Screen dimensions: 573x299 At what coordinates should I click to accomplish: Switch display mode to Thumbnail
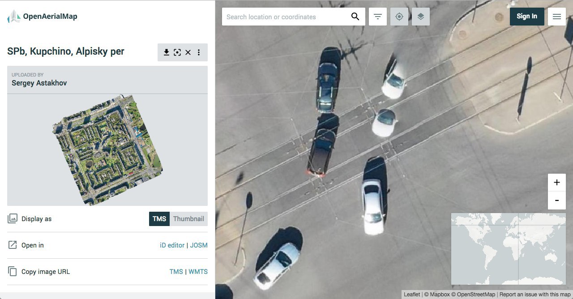[x=188, y=219]
